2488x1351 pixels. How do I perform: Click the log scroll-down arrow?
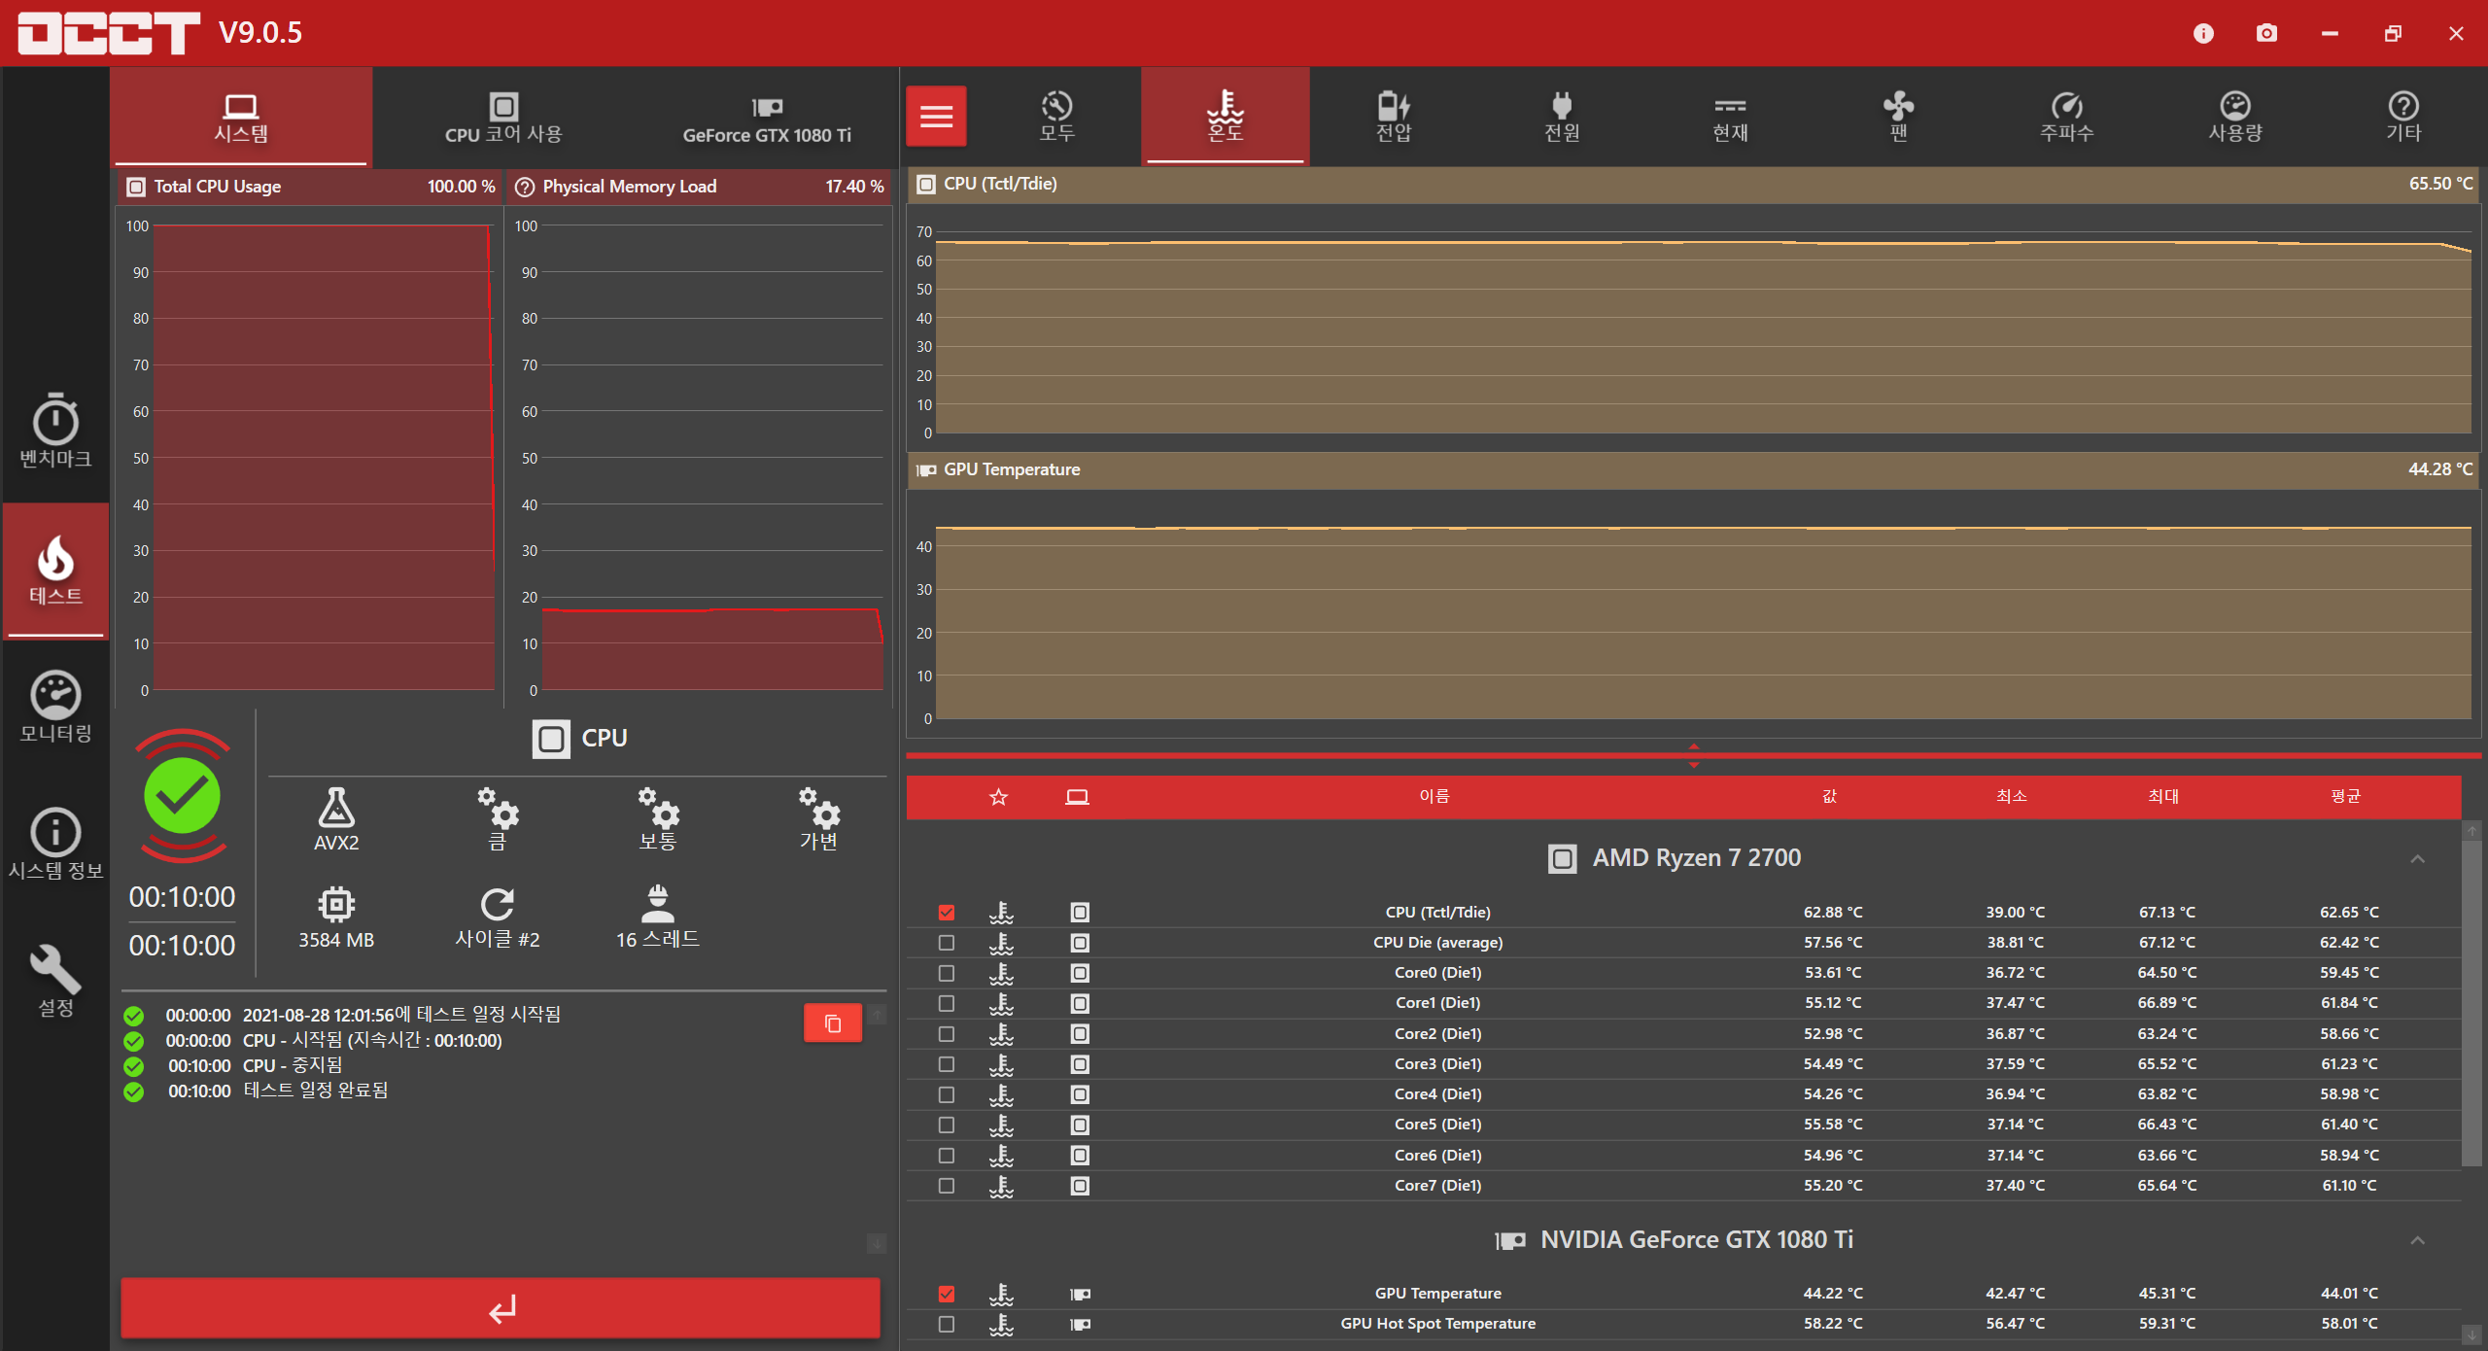877,1244
